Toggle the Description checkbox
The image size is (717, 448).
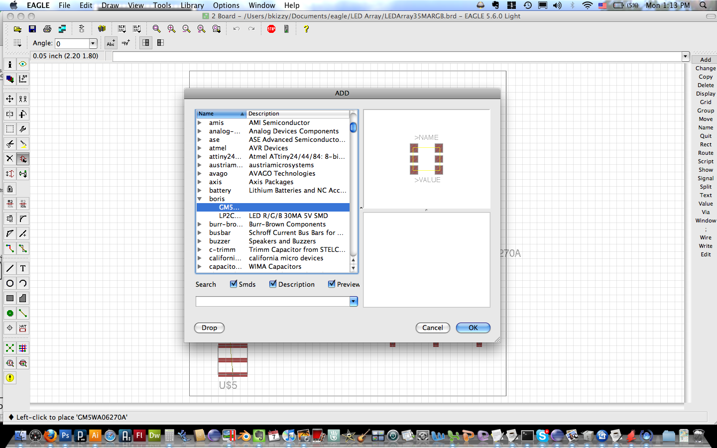[273, 284]
